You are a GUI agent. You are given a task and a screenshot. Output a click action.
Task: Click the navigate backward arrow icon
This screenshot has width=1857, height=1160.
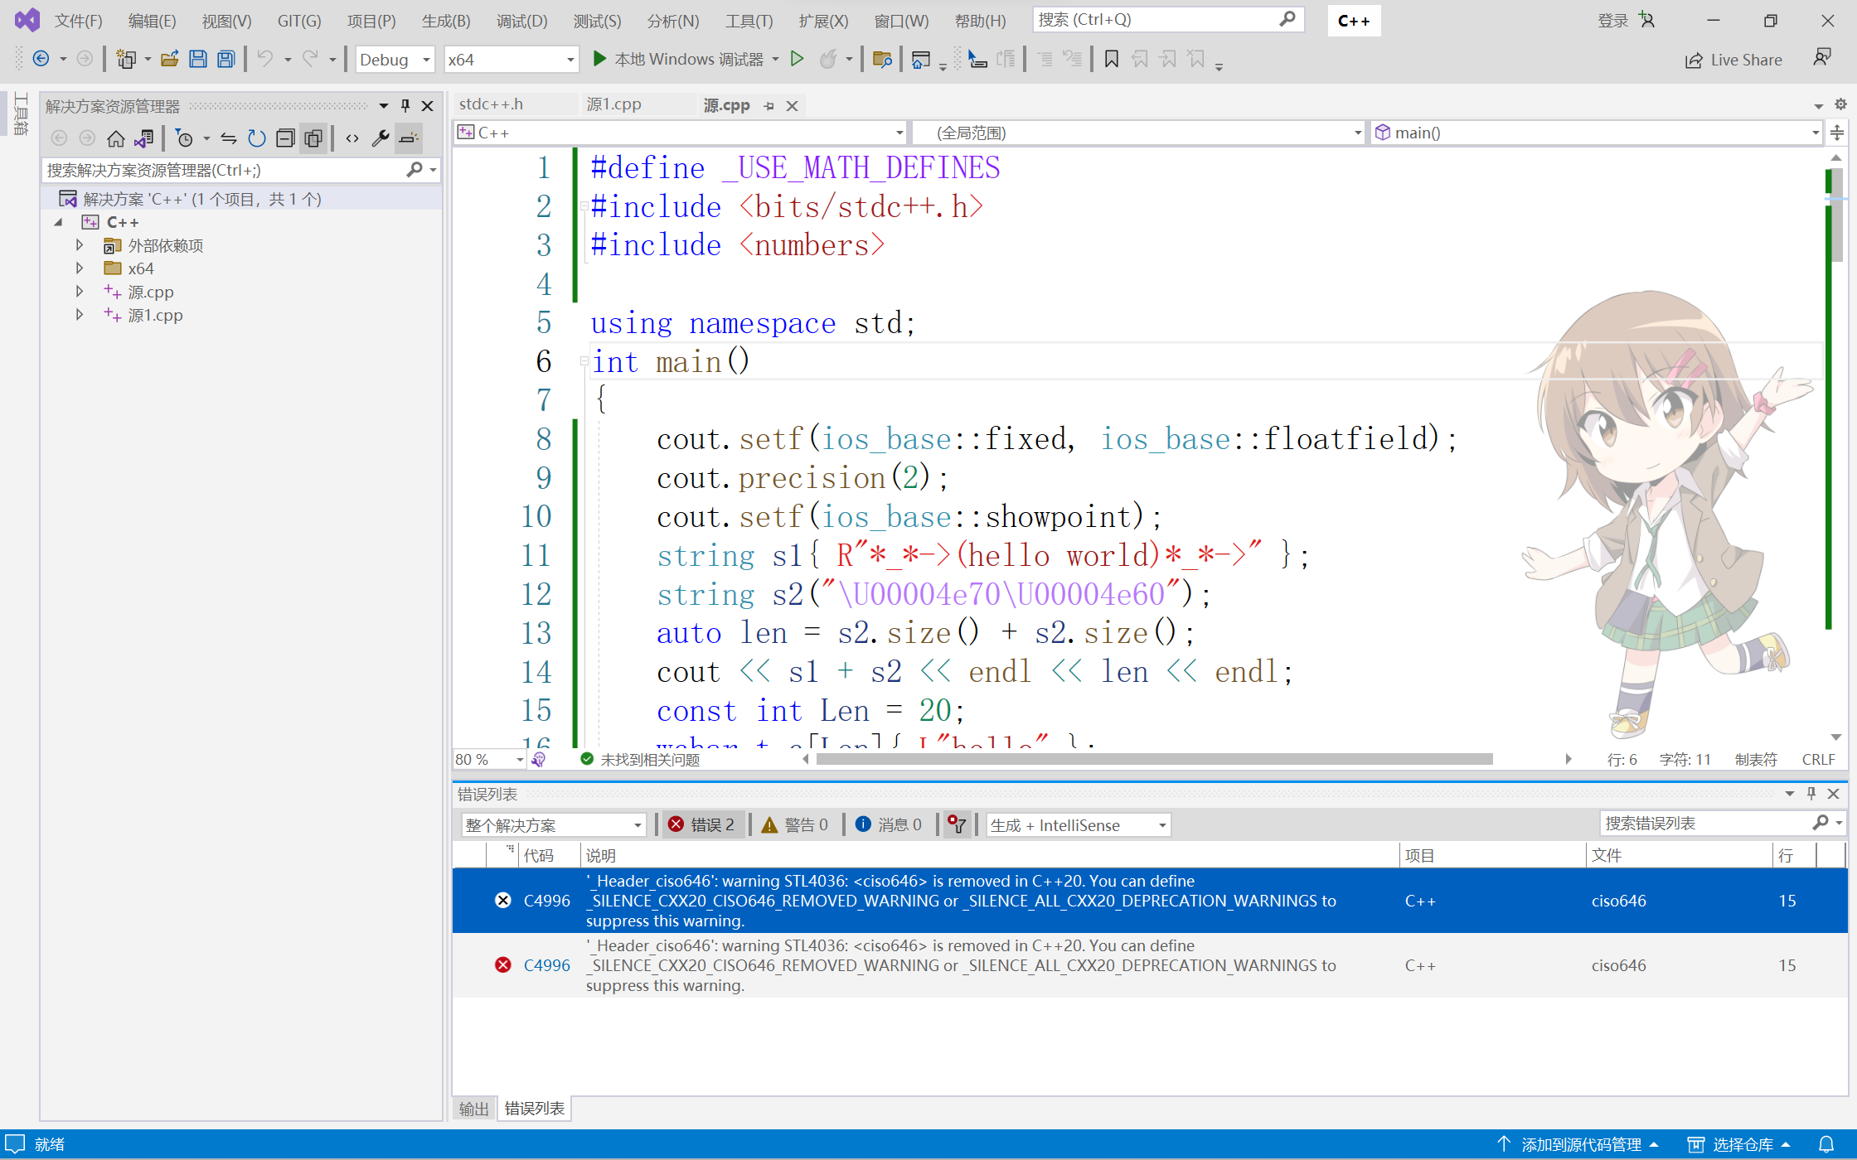41,59
